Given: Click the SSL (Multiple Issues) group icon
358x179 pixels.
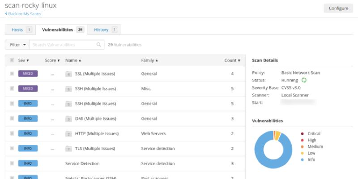Looking at the screenshot, I should click(68, 74).
